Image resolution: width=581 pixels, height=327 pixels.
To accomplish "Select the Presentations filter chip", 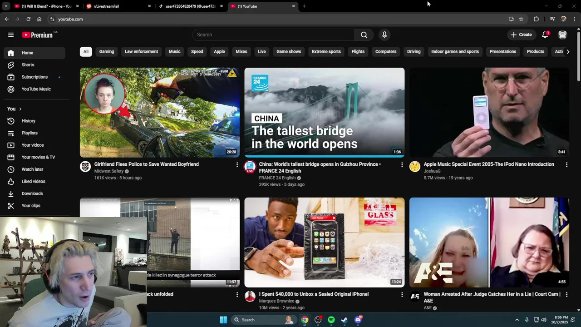I will tap(503, 52).
